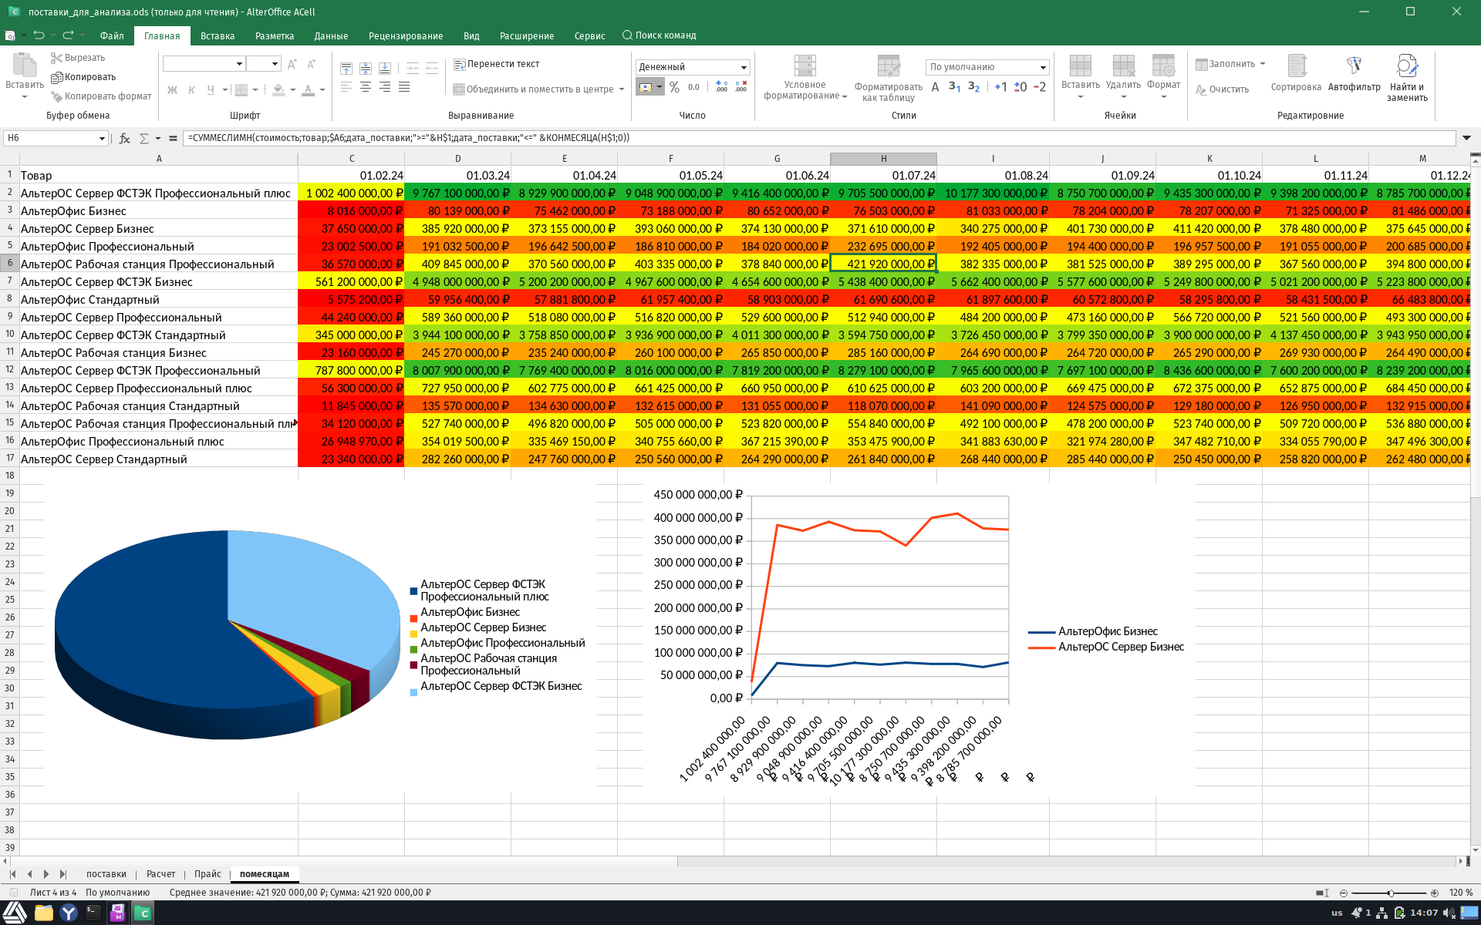
Task: Open the Расчет sheet tab
Action: point(161,874)
